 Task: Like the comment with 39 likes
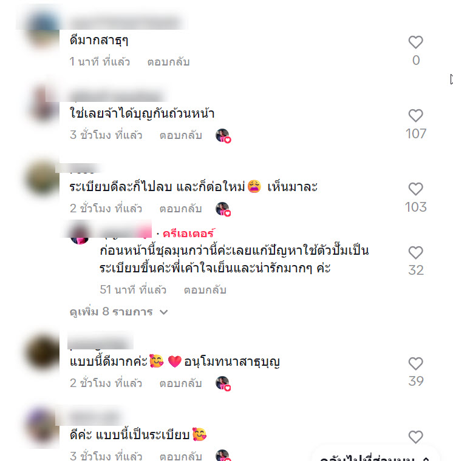click(x=415, y=364)
